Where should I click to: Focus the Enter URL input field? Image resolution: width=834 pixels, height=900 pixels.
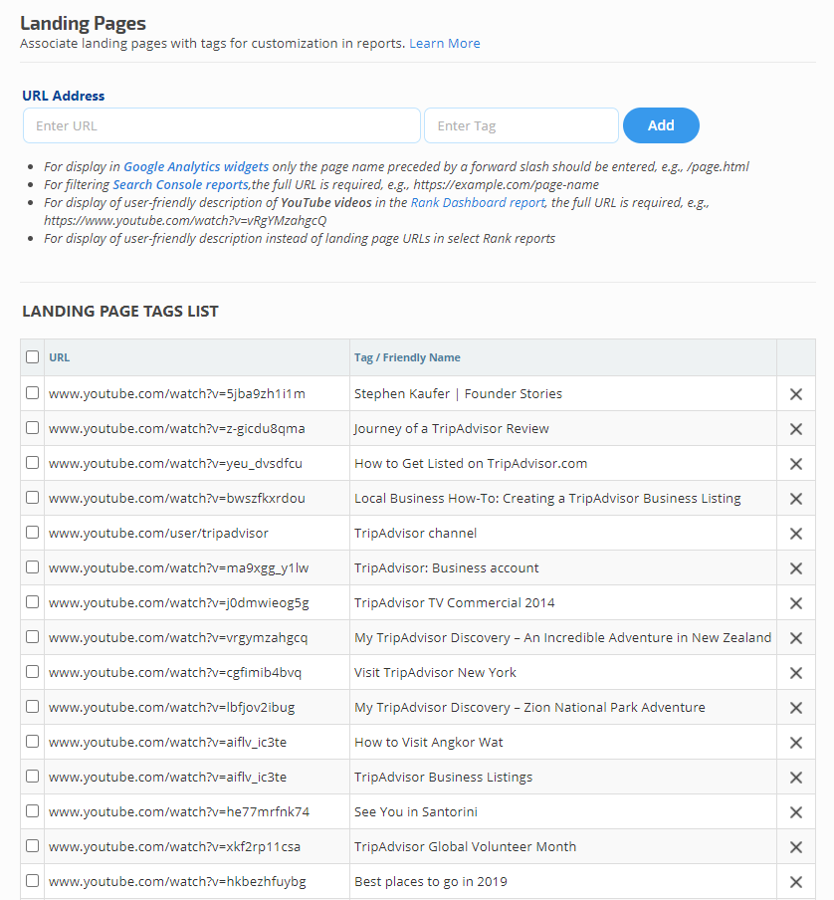tap(222, 126)
